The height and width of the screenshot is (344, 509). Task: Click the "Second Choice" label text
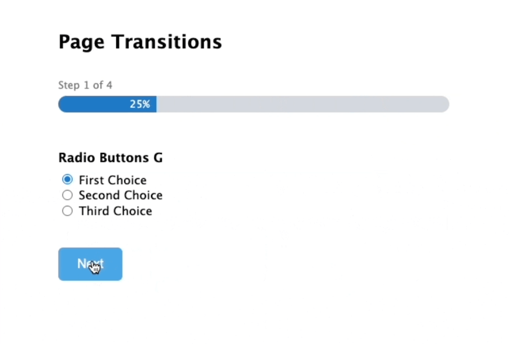(121, 195)
